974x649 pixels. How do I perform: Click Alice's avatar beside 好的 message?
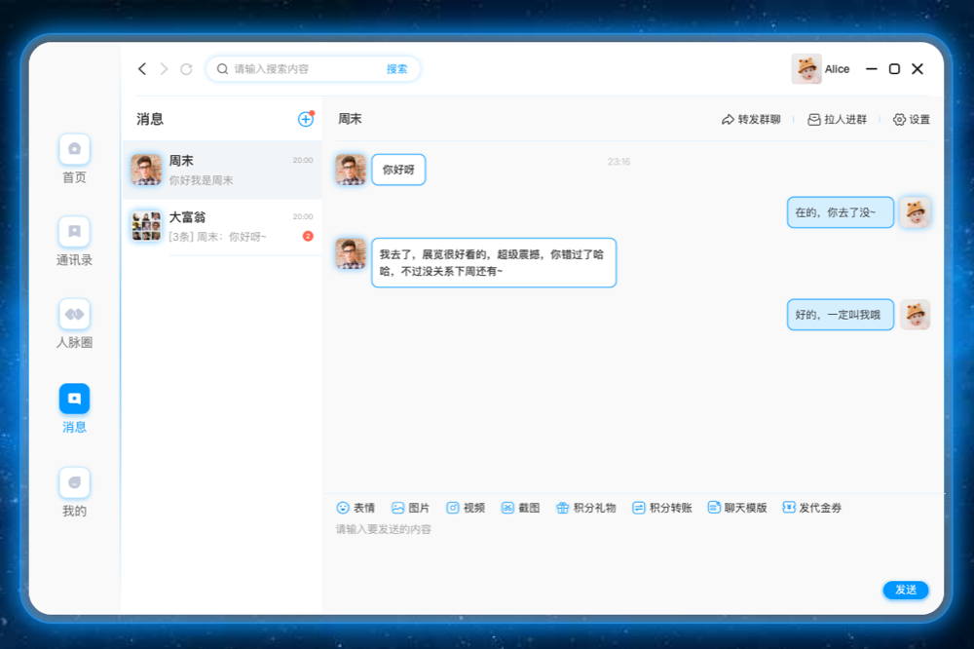tap(915, 315)
